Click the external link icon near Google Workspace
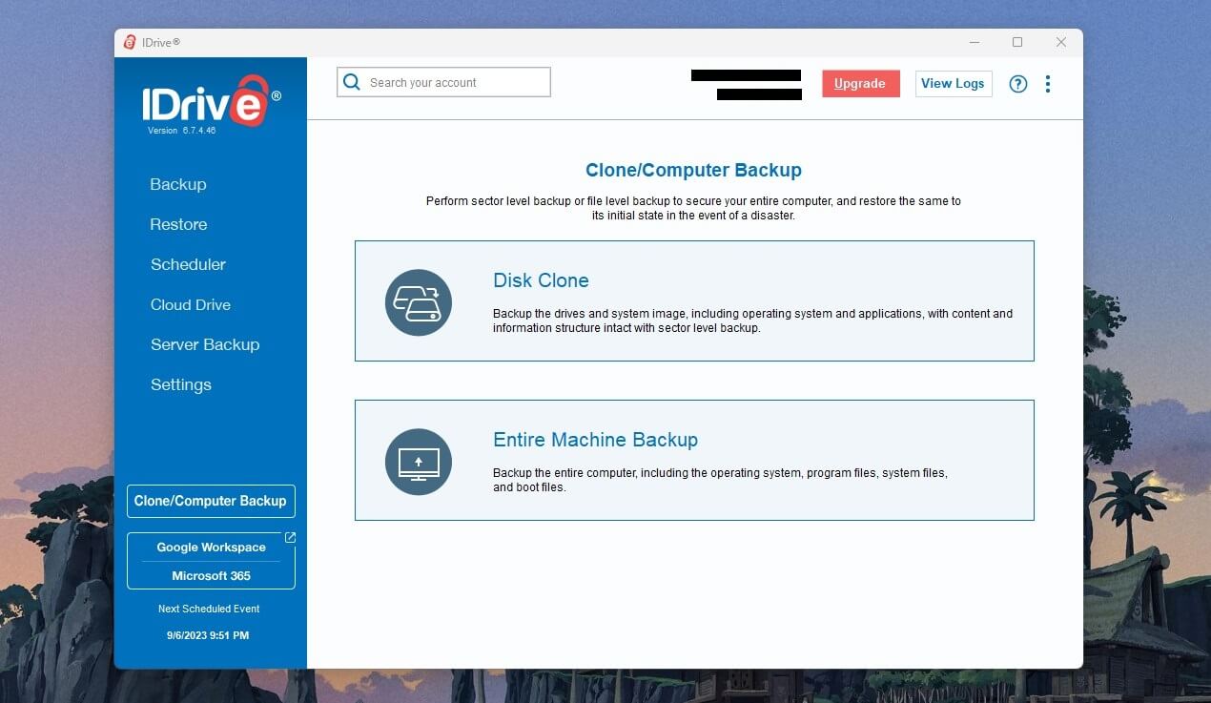Image resolution: width=1211 pixels, height=703 pixels. (x=290, y=538)
